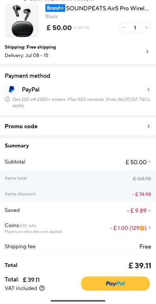Expand the Saved amount dropdown arrow
This screenshot has height=304, width=156.
(x=149, y=210)
